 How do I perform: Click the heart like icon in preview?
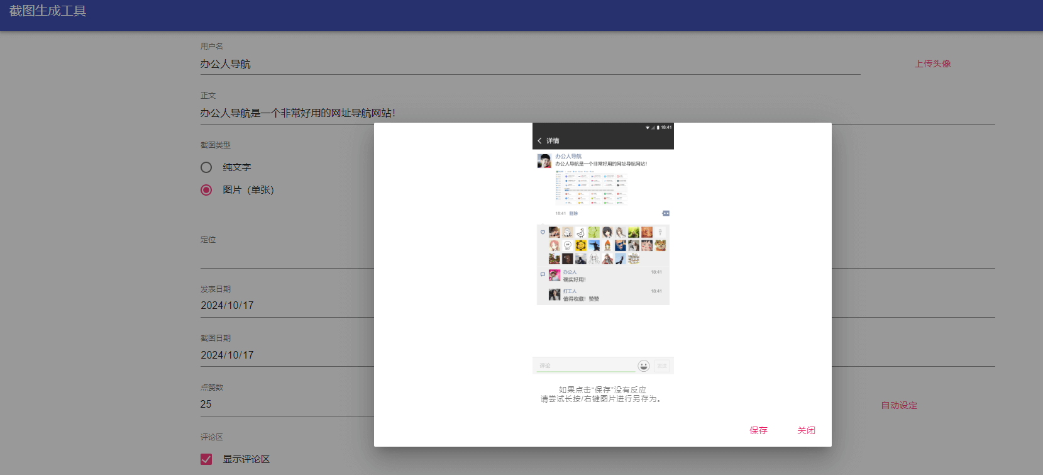click(543, 232)
